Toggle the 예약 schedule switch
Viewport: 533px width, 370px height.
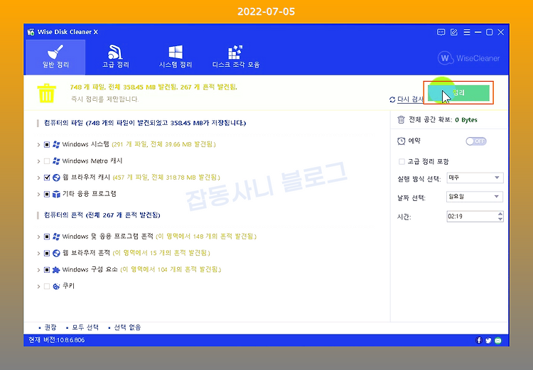point(476,141)
